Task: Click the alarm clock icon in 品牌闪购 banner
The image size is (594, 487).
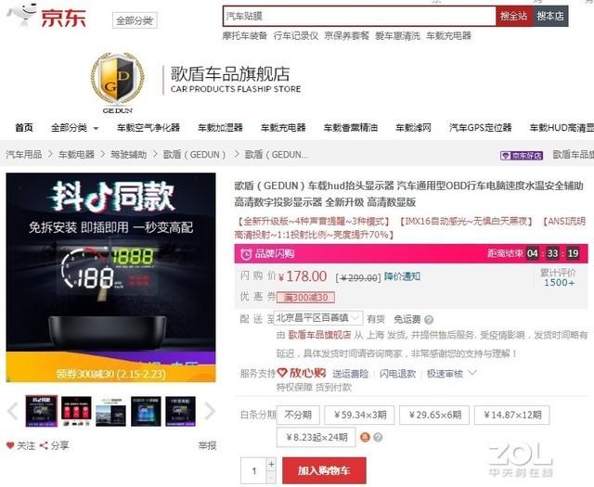Action: [x=246, y=254]
